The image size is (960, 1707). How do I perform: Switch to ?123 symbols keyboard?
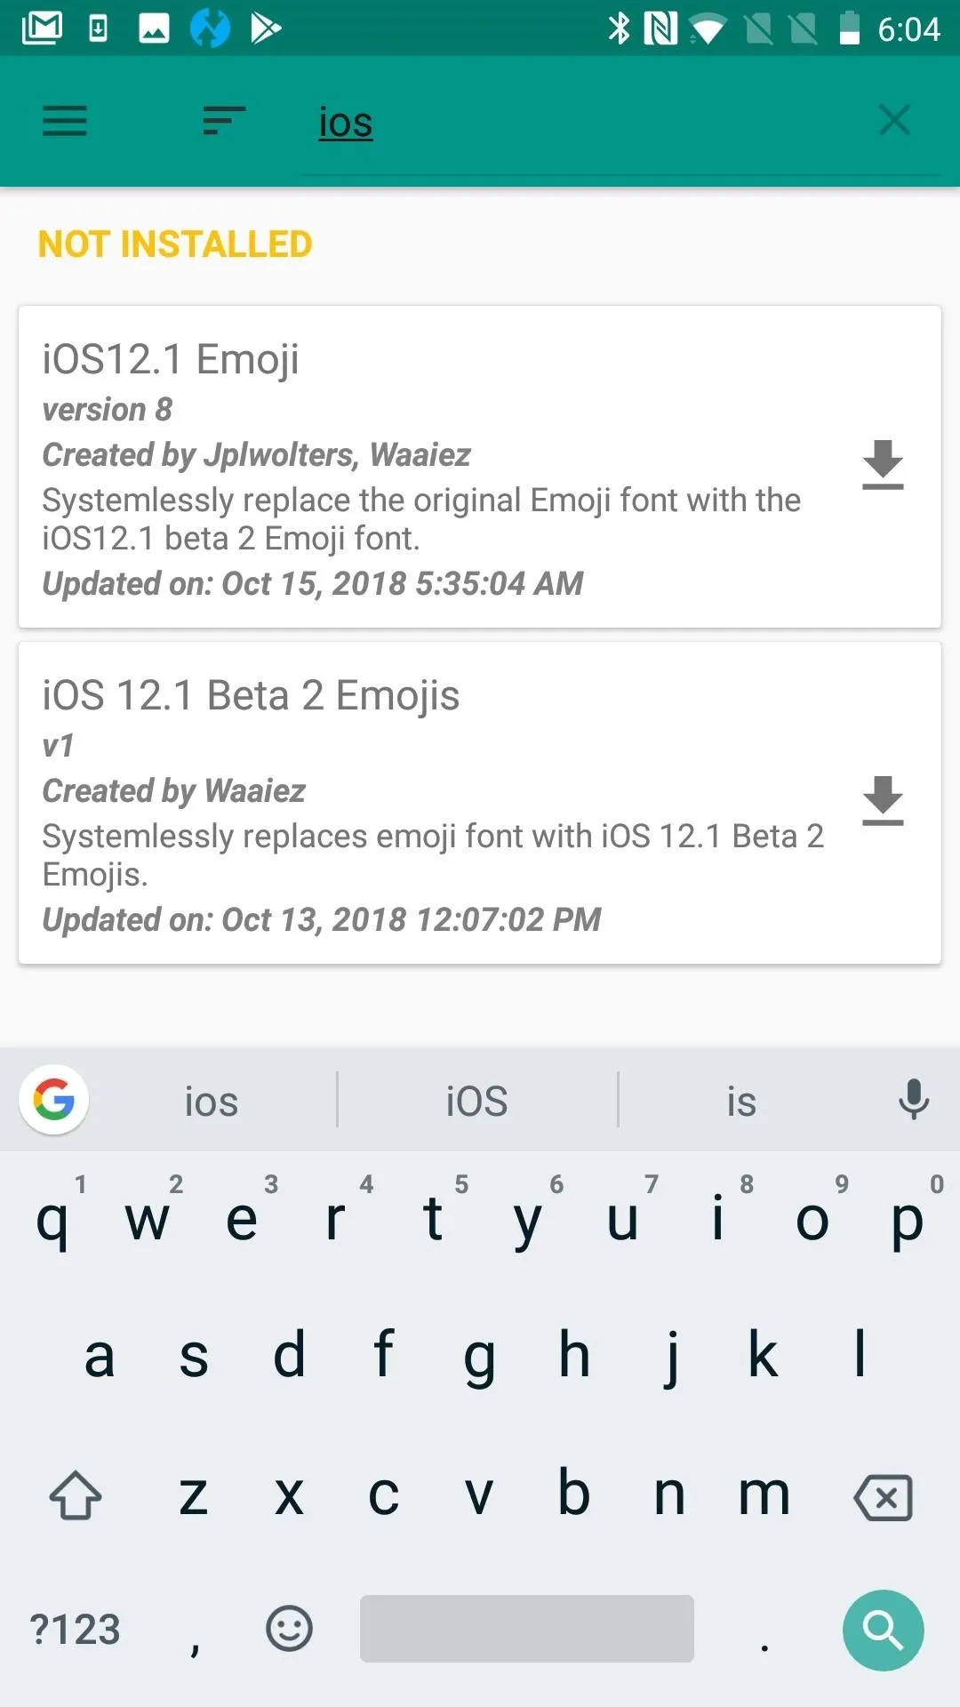point(76,1630)
